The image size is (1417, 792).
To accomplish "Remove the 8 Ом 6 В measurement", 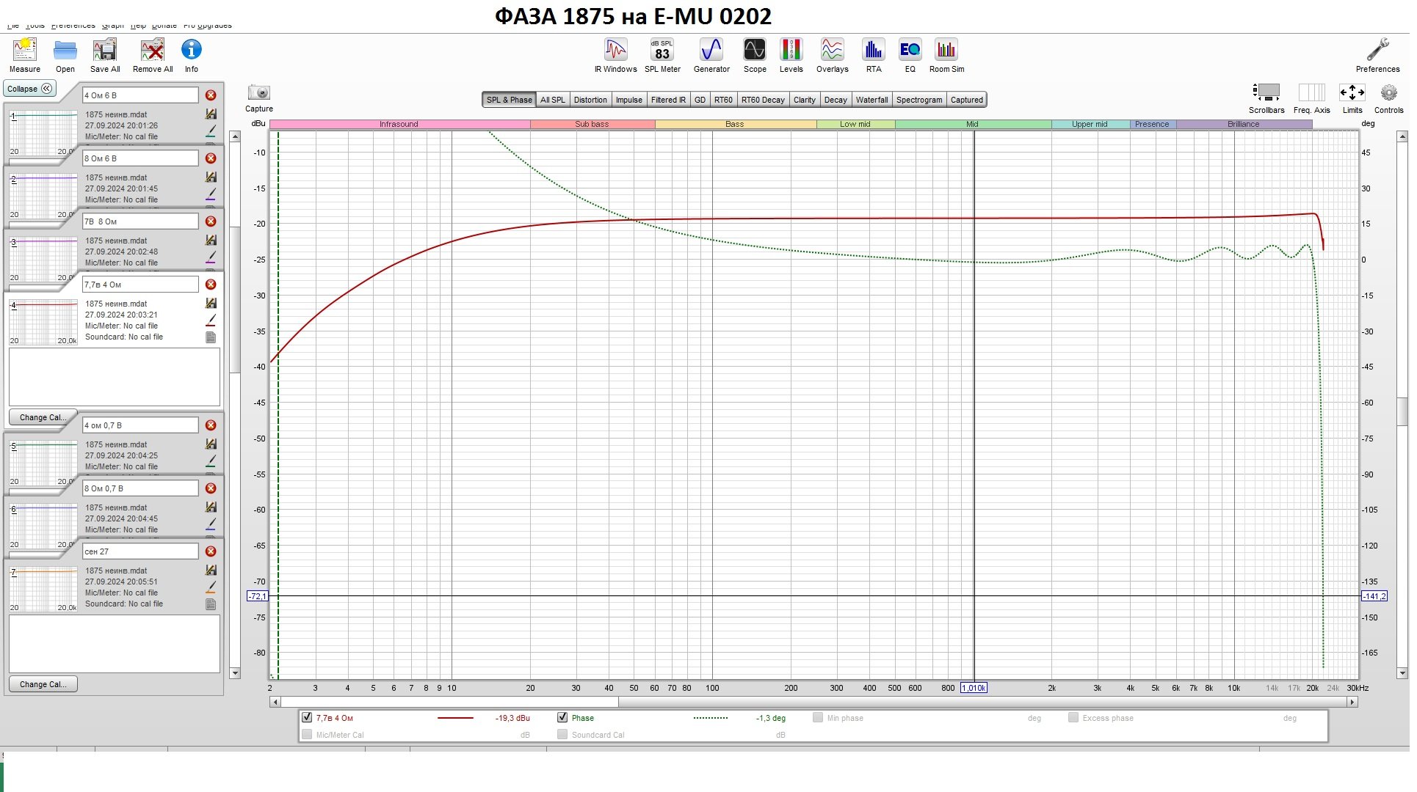I will 211,158.
